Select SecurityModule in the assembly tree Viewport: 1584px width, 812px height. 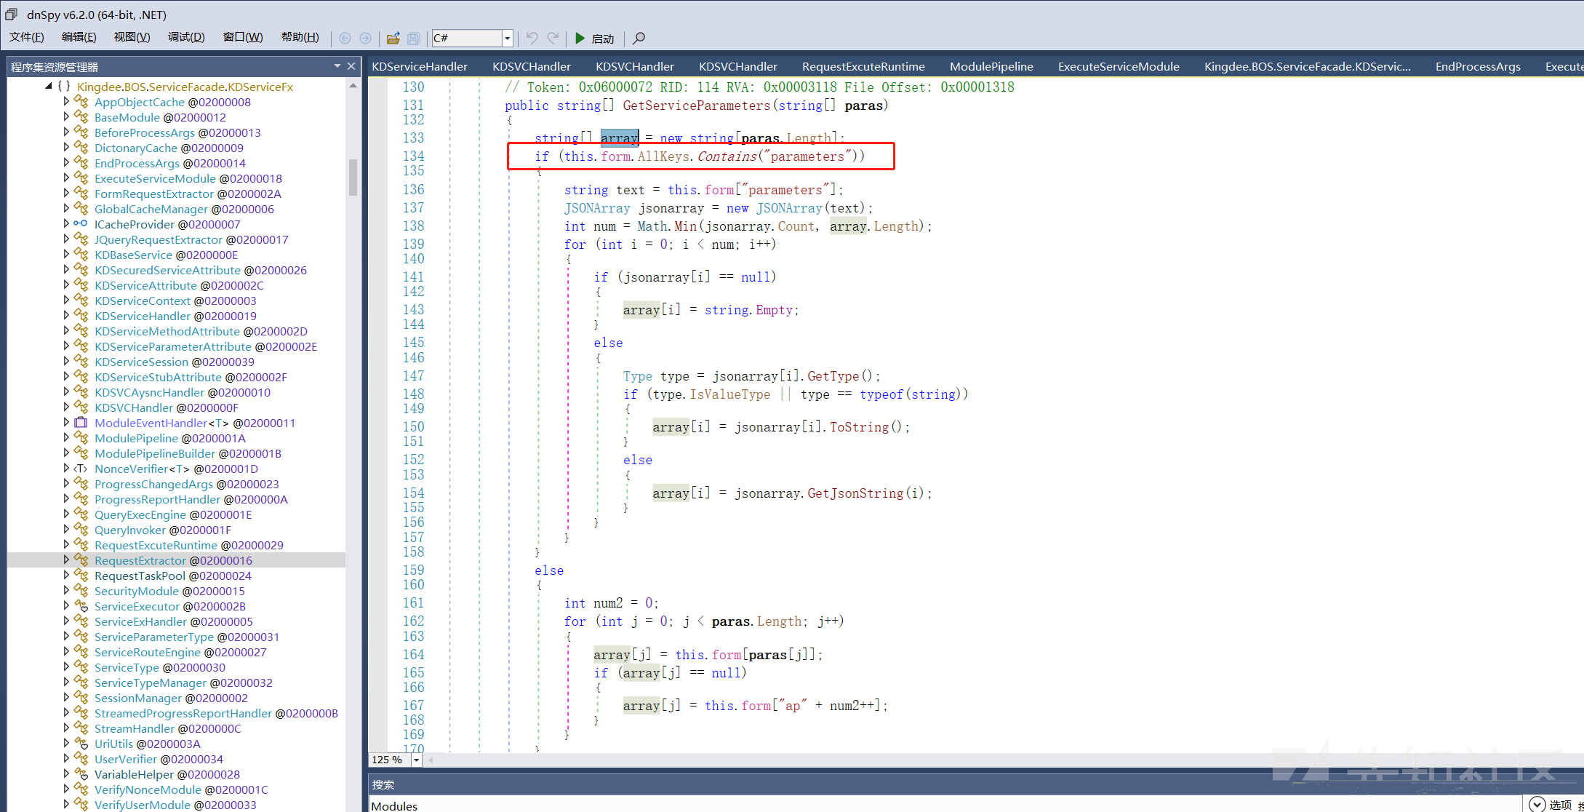136,591
